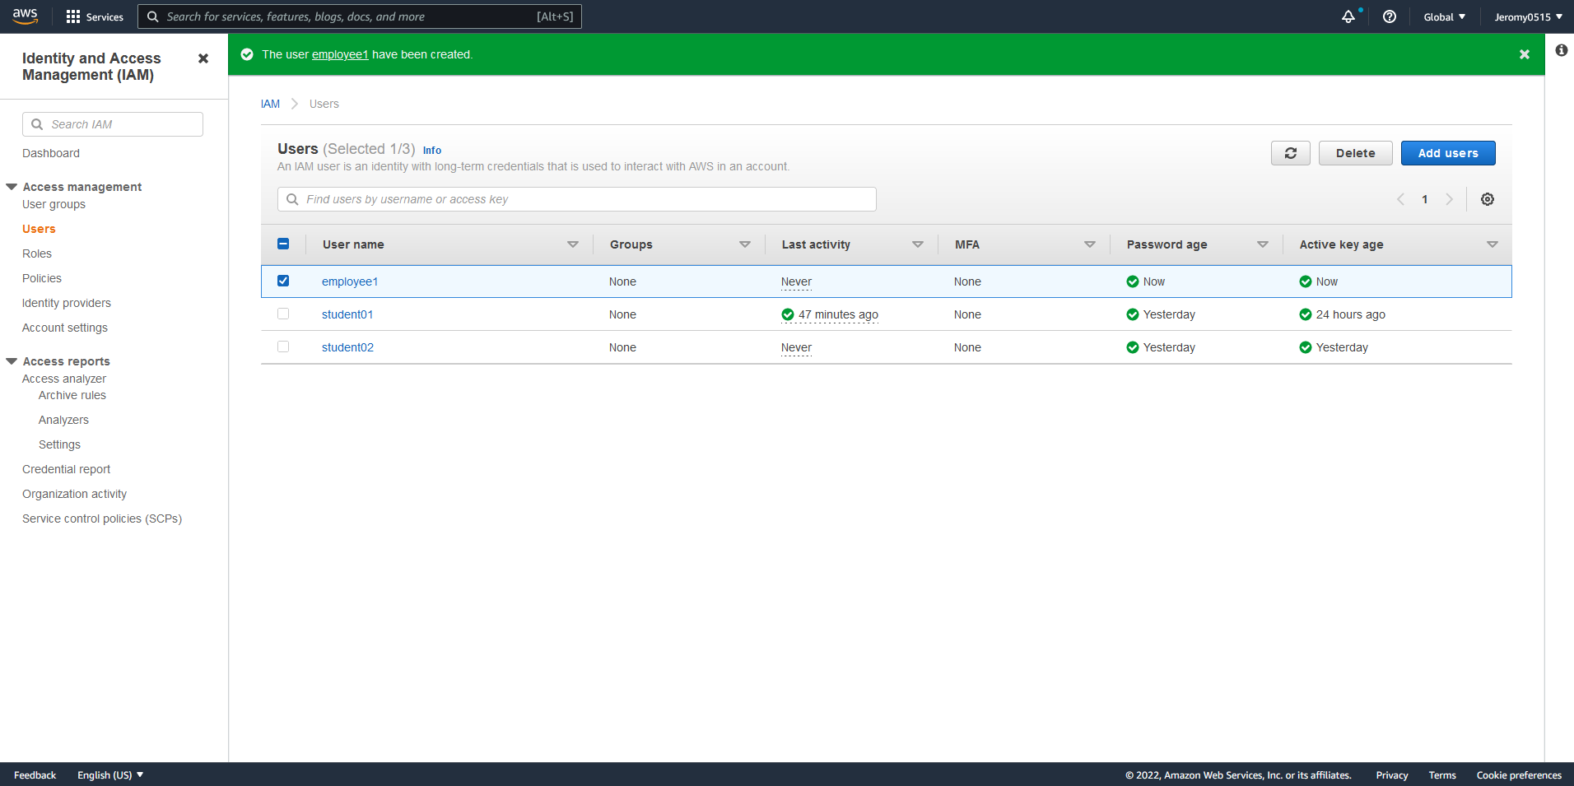Collapse the Access management section
The height and width of the screenshot is (786, 1574).
pos(12,187)
